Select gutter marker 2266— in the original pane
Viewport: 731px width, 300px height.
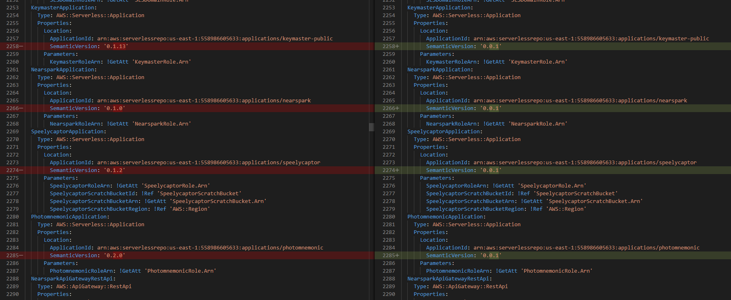pos(15,108)
